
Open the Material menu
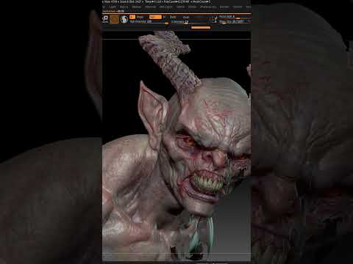click(x=150, y=7)
